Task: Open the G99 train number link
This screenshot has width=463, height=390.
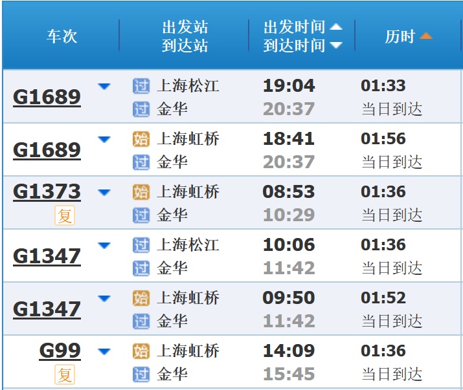Action: point(60,351)
